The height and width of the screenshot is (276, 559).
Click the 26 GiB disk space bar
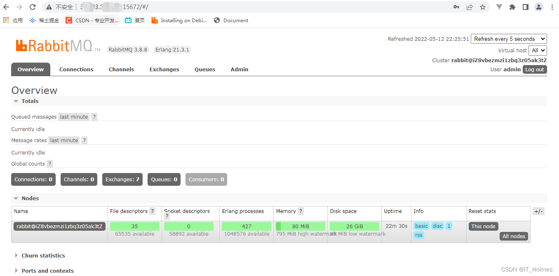[355, 226]
